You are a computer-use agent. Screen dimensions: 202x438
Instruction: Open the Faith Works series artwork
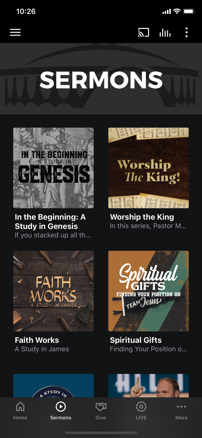click(x=53, y=291)
